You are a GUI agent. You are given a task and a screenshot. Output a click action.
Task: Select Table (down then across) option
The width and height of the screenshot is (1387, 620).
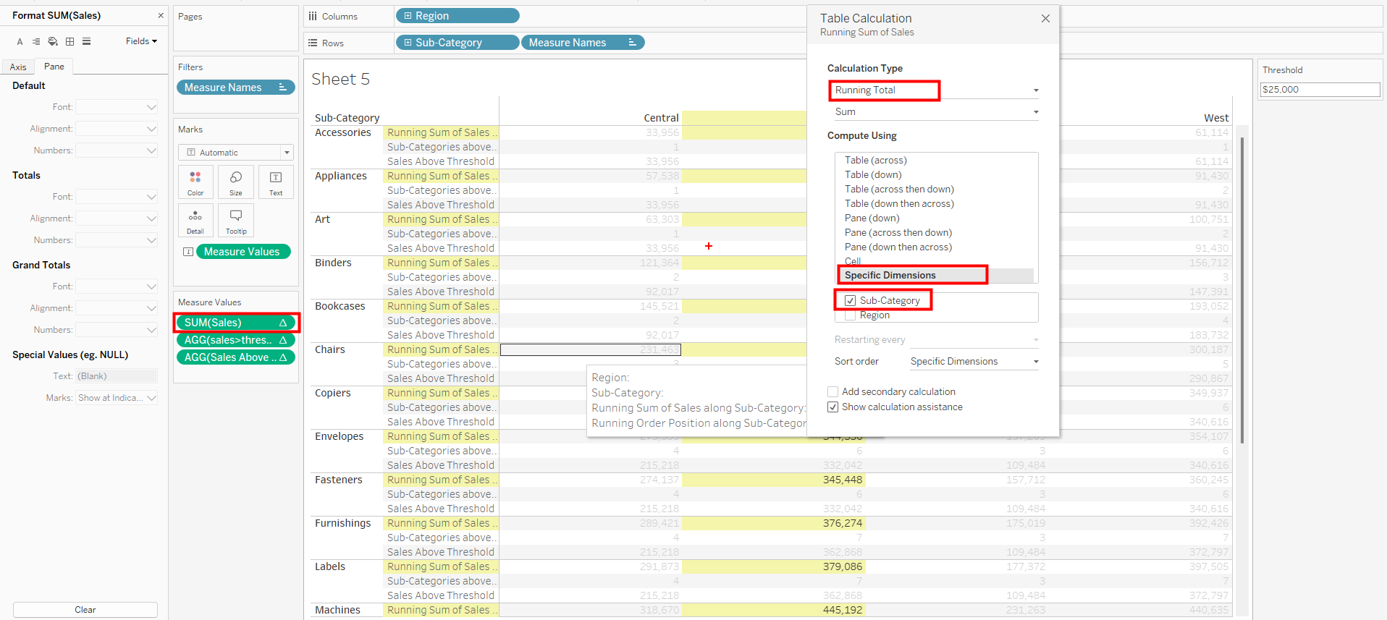click(899, 204)
